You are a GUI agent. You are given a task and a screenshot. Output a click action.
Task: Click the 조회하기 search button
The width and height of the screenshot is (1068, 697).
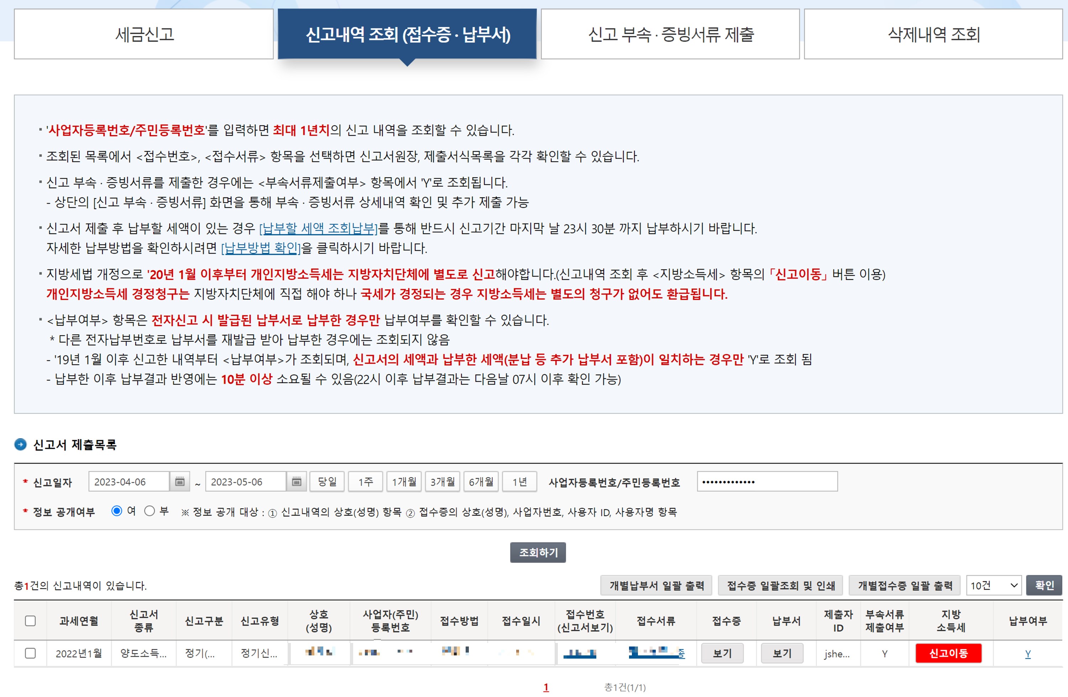[538, 552]
